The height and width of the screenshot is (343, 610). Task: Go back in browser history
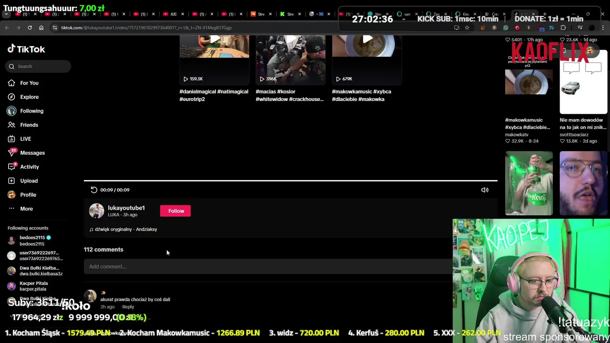[x=7, y=28]
